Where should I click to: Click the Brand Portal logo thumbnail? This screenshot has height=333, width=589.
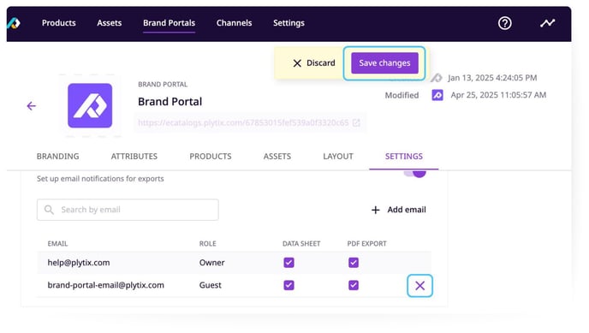coord(90,105)
